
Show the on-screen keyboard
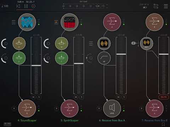pyautogui.click(x=7, y=124)
